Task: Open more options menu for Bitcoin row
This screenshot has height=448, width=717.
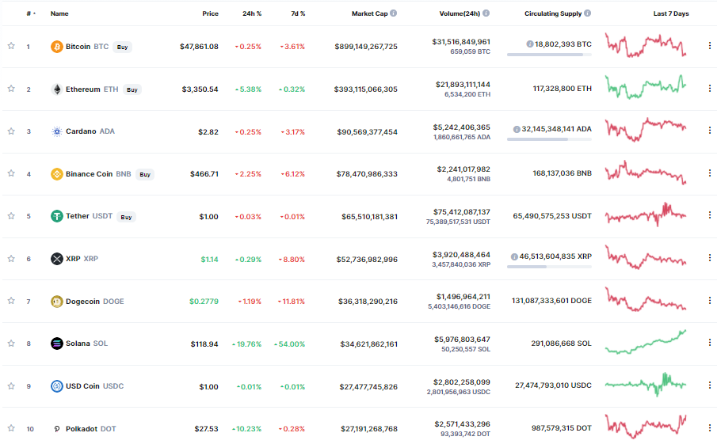Action: (710, 46)
